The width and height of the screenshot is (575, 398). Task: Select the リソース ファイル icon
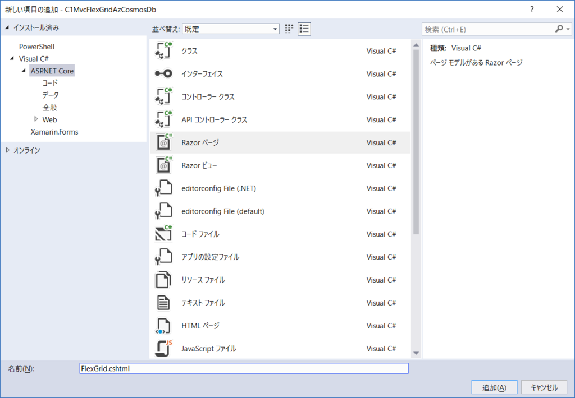click(x=163, y=280)
